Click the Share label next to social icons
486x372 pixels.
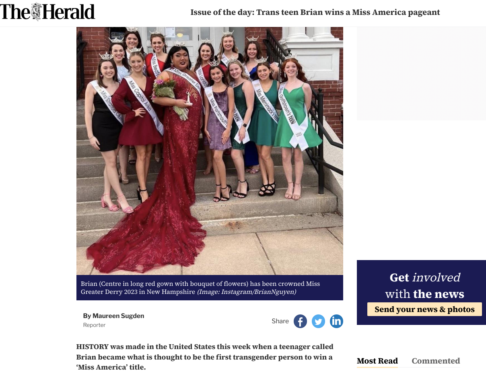click(x=280, y=321)
